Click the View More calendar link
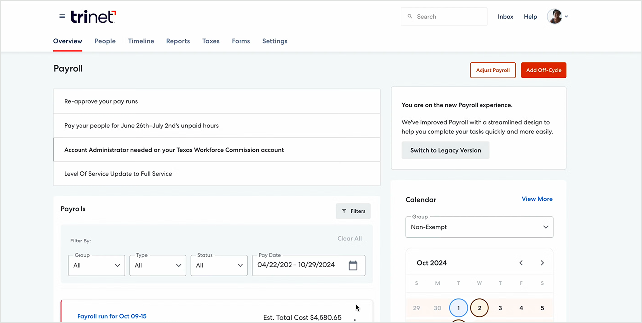Screen dimensions: 642x323 (537, 199)
